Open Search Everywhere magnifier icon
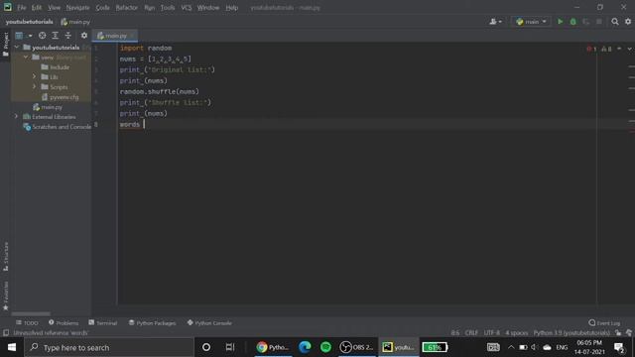This screenshot has width=635, height=357. pyautogui.click(x=615, y=22)
